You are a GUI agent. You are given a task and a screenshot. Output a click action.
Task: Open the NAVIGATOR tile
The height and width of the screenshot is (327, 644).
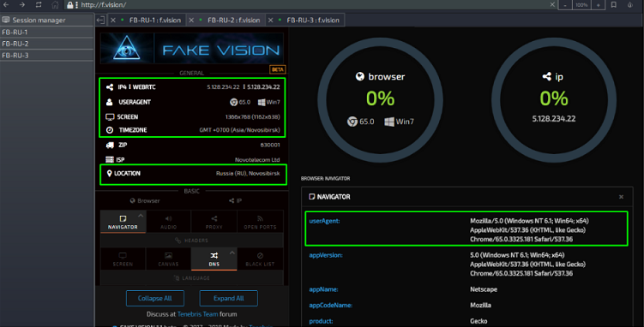pyautogui.click(x=123, y=222)
